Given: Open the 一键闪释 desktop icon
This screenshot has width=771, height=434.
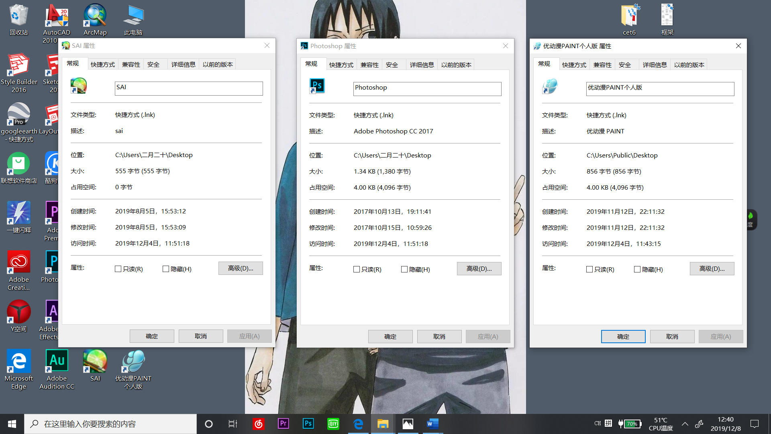Looking at the screenshot, I should pos(18,217).
